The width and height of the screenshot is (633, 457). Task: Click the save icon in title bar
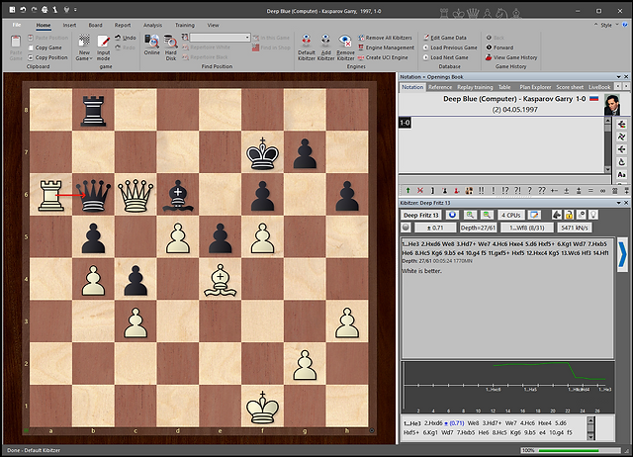point(12,10)
